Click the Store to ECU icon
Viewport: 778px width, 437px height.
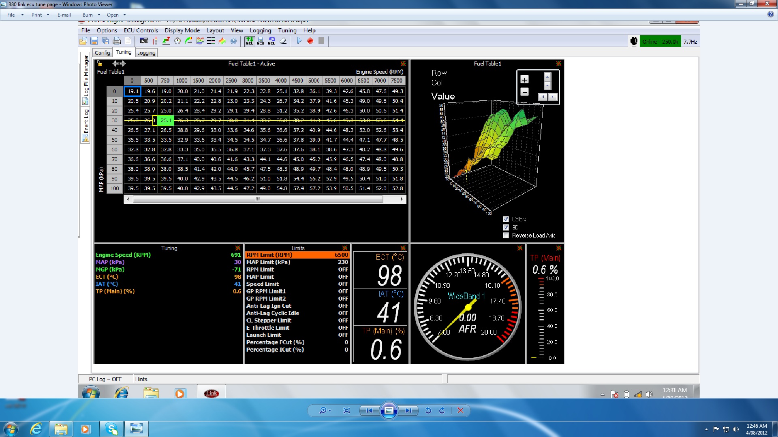tap(261, 41)
